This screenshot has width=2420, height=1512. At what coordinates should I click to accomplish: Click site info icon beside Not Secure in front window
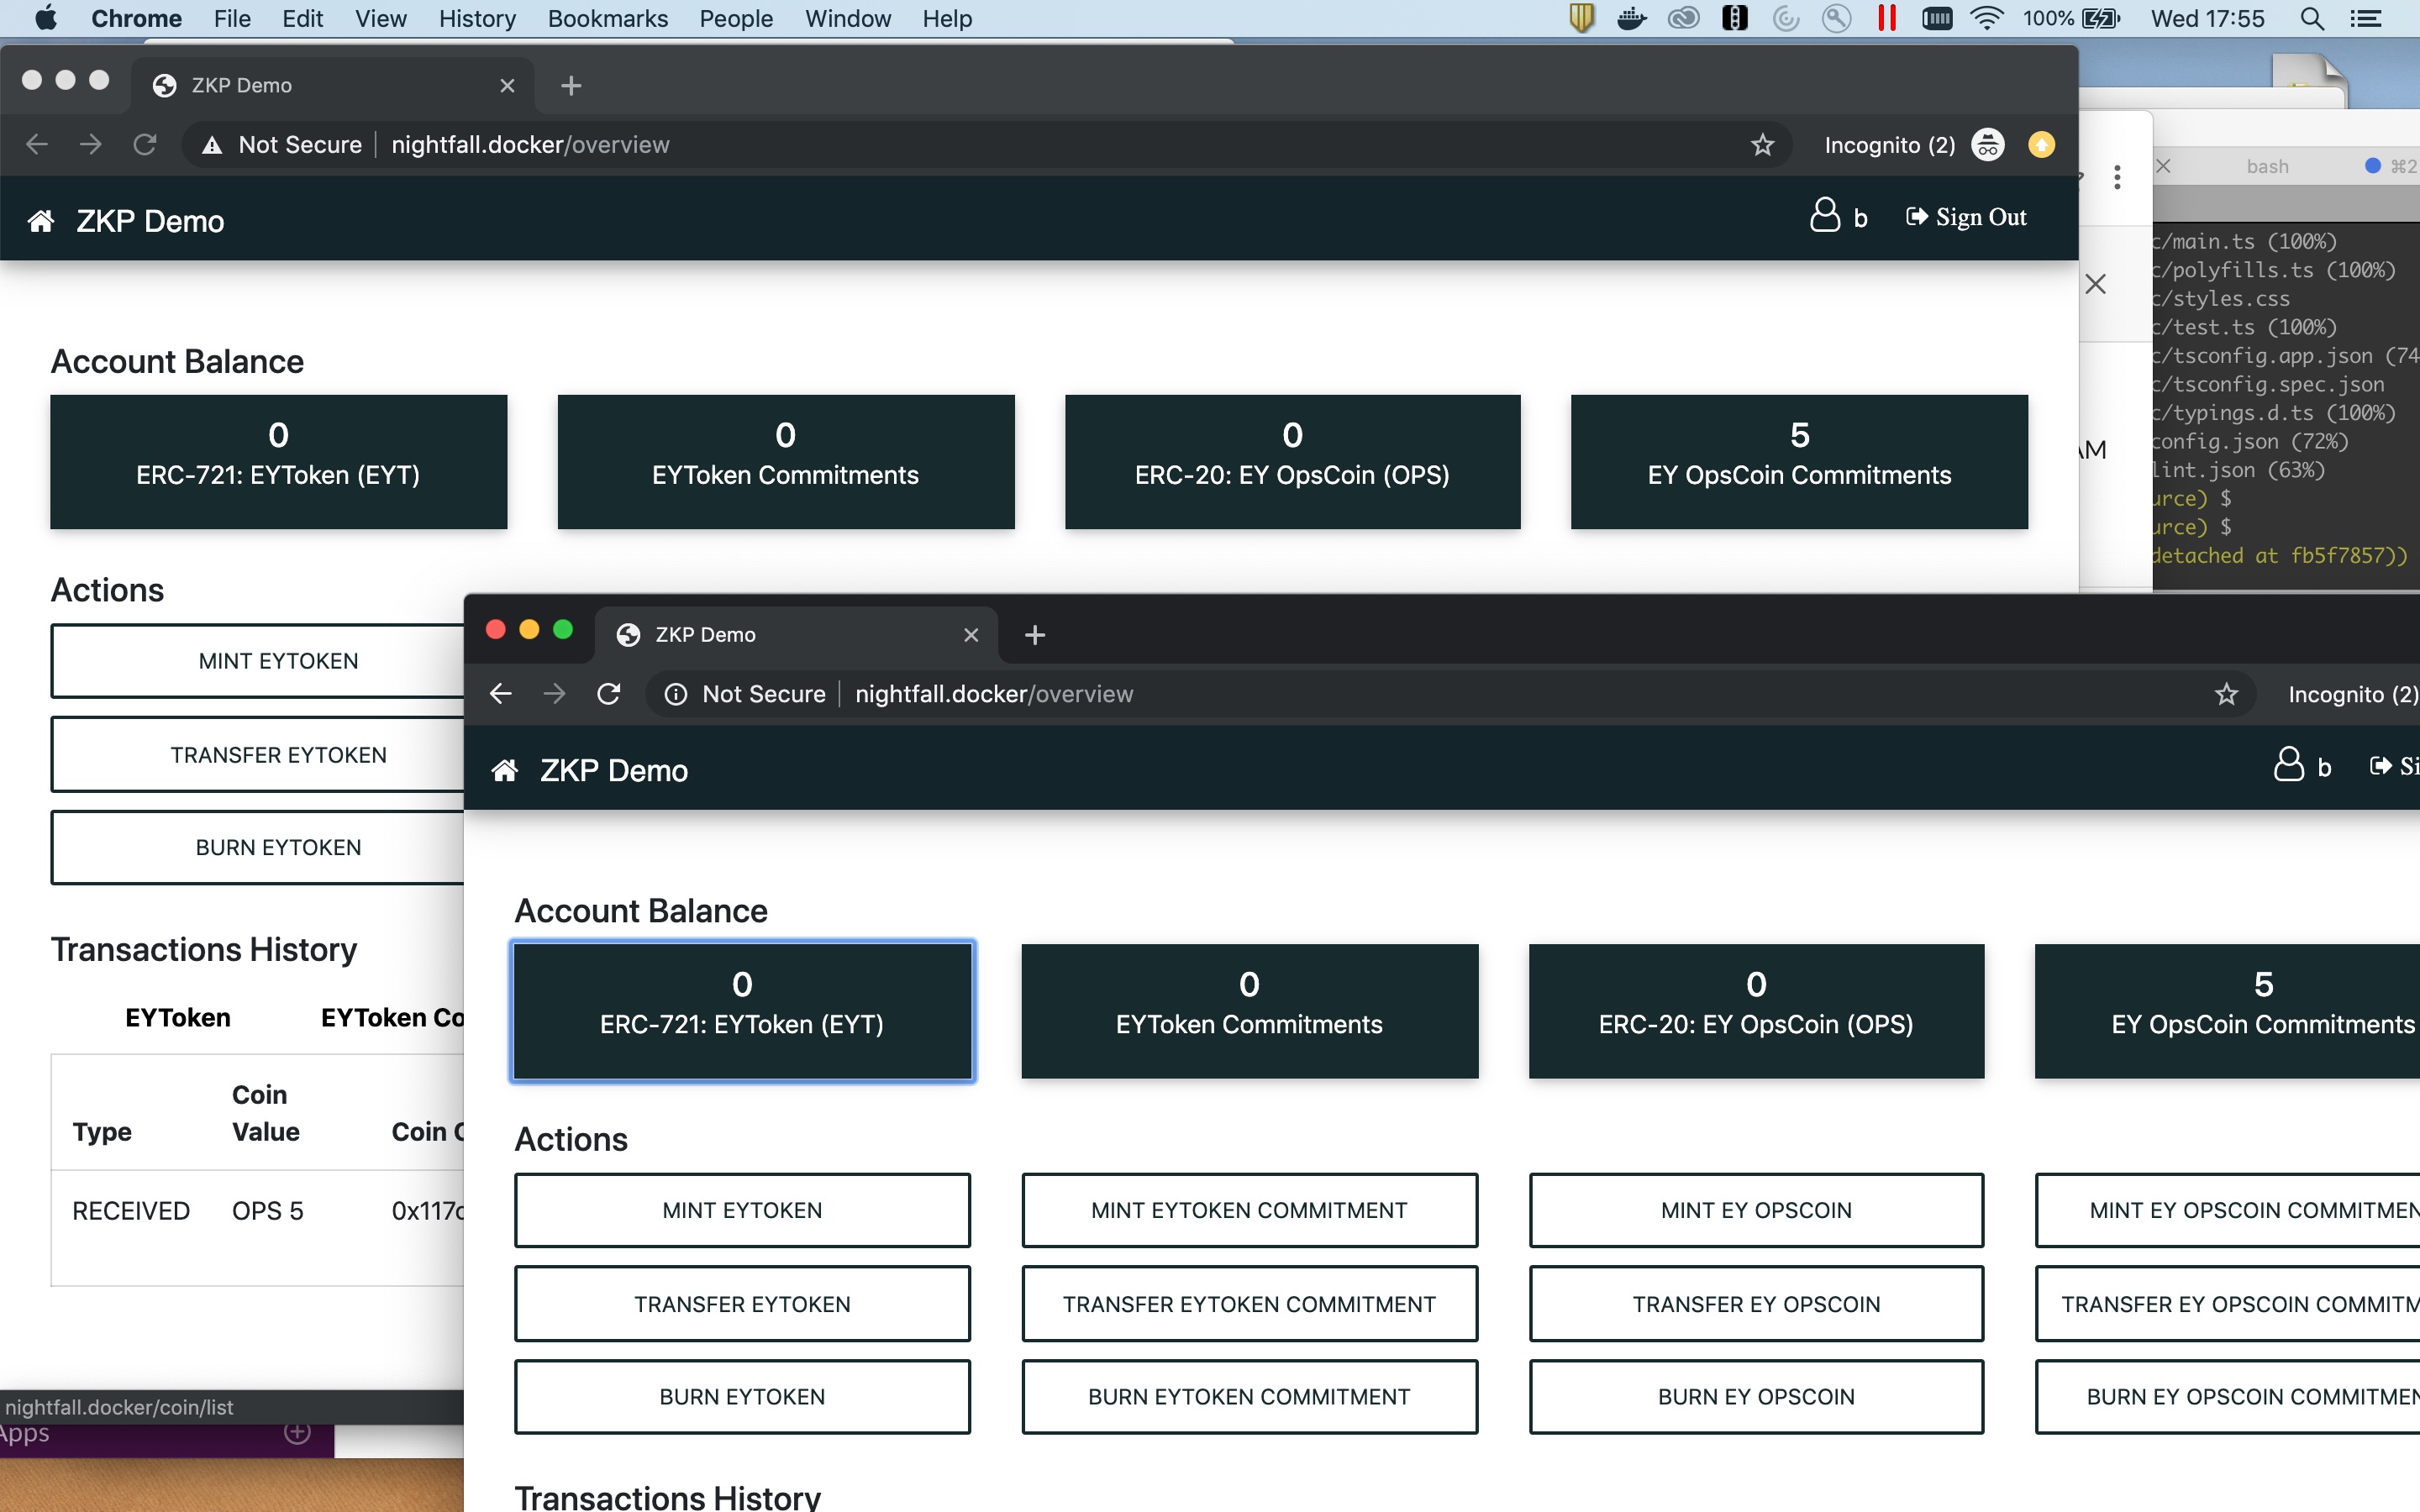tap(676, 694)
